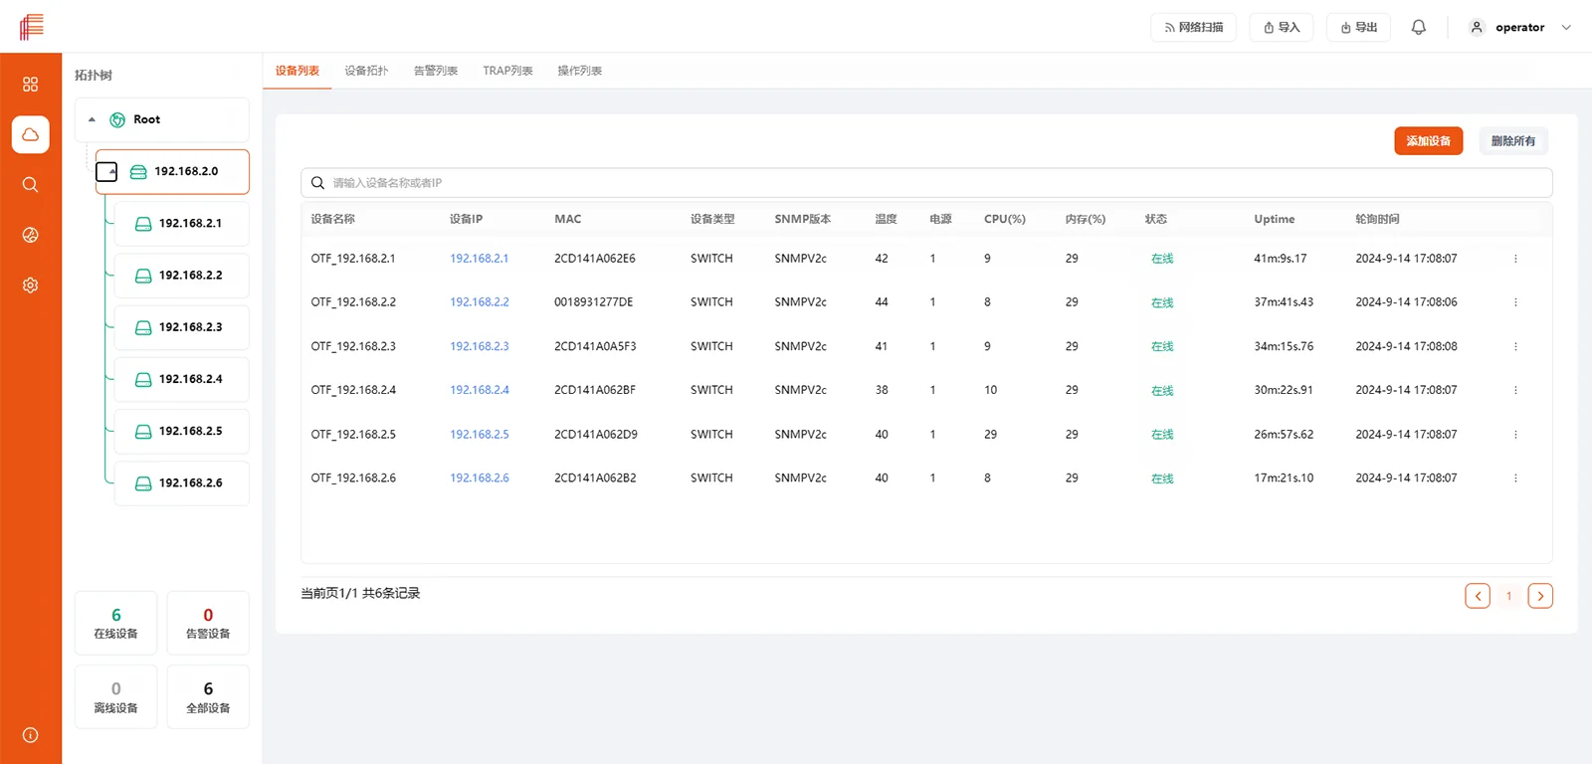Screen dimensions: 1592x764
Task: Click the 告警设备 count card
Action: [208, 623]
